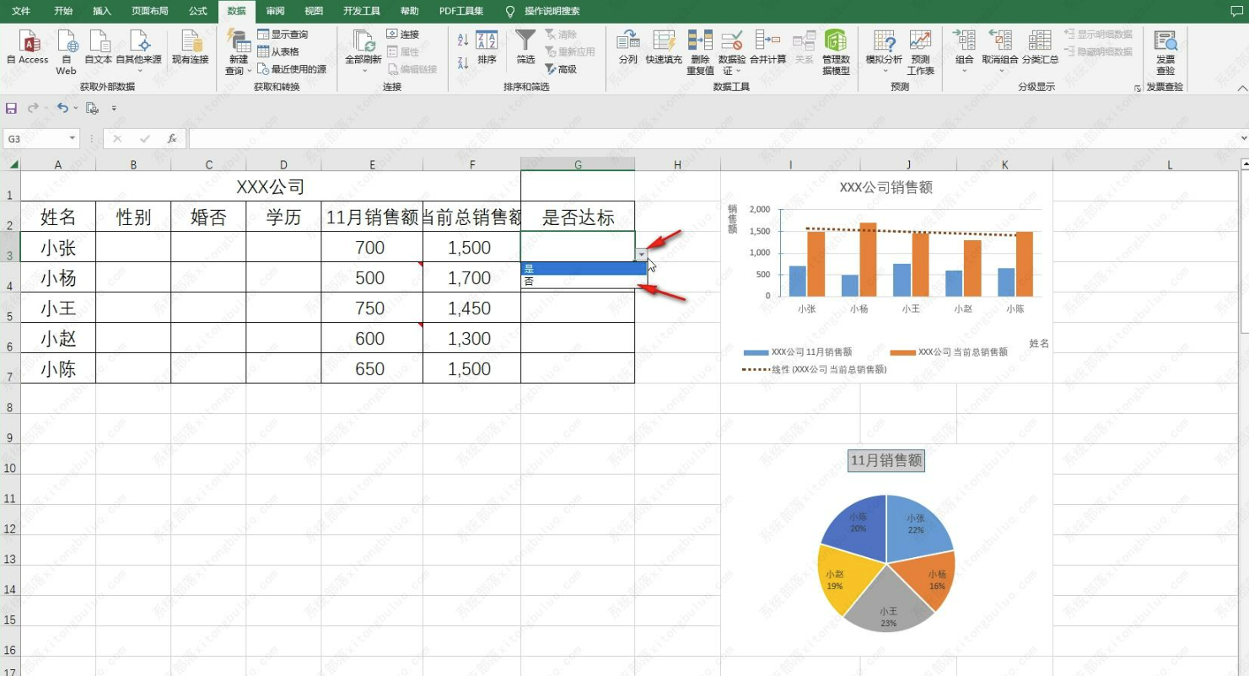
Task: Click the save icon in quick access toolbar
Action: coord(12,109)
